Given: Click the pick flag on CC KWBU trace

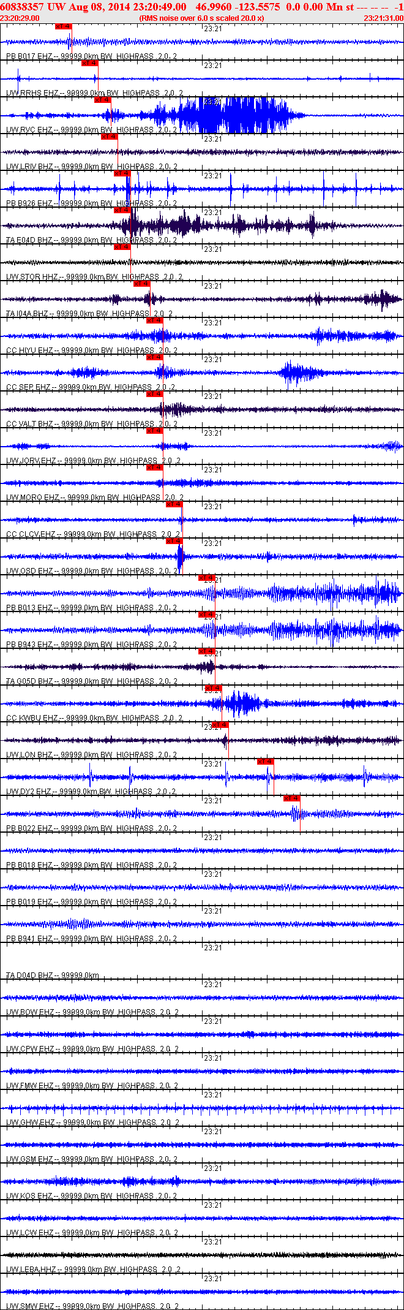Looking at the screenshot, I should point(214,688).
